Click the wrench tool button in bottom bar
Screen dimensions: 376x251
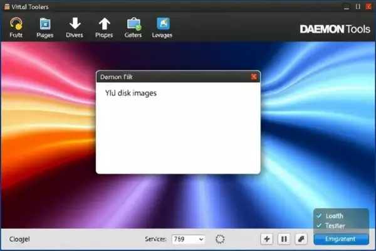[x=301, y=239]
